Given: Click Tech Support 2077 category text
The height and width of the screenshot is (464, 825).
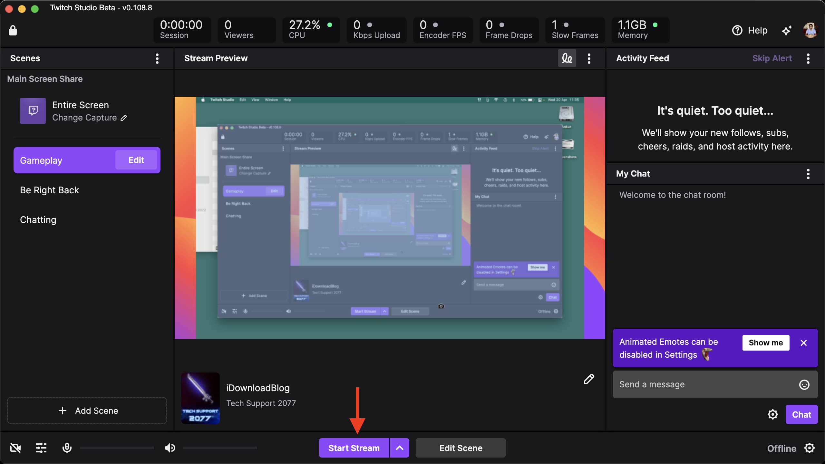Looking at the screenshot, I should tap(261, 403).
